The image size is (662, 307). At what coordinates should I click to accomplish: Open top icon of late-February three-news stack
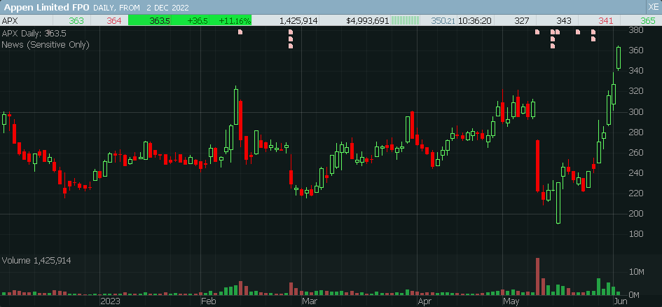click(x=291, y=32)
